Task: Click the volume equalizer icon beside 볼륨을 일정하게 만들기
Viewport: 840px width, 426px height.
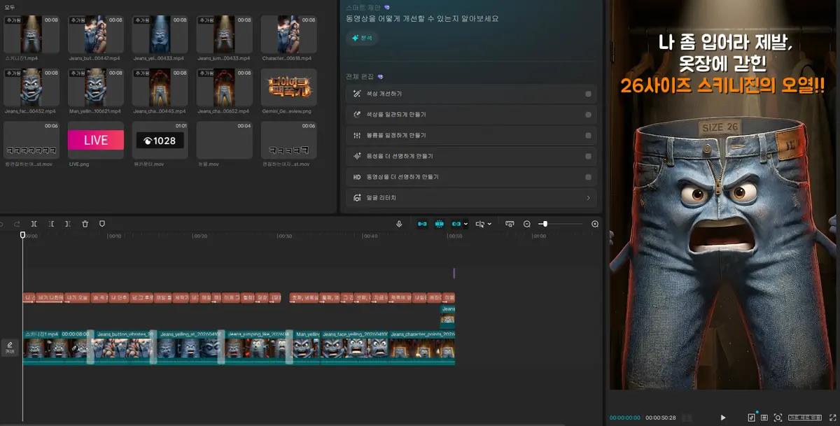Action: [357, 136]
